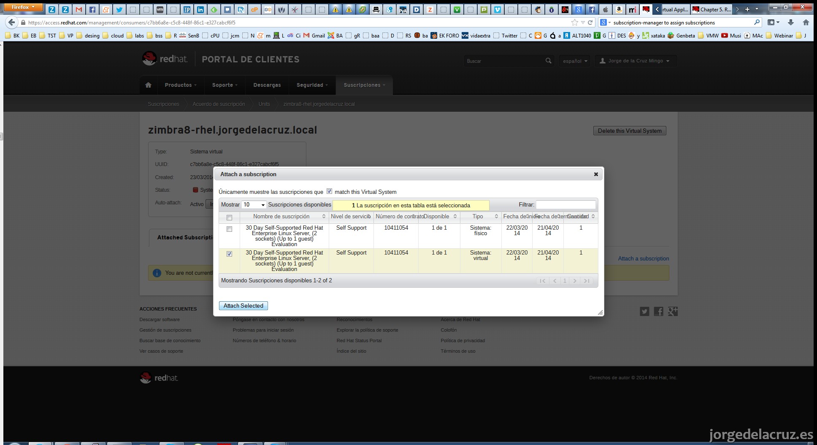Switch to the 'rtual Appl...' browser tab

tap(674, 9)
